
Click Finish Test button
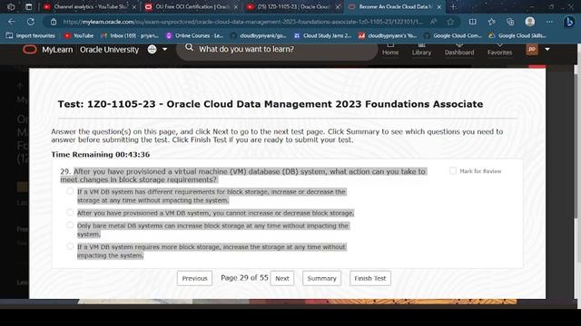370,278
